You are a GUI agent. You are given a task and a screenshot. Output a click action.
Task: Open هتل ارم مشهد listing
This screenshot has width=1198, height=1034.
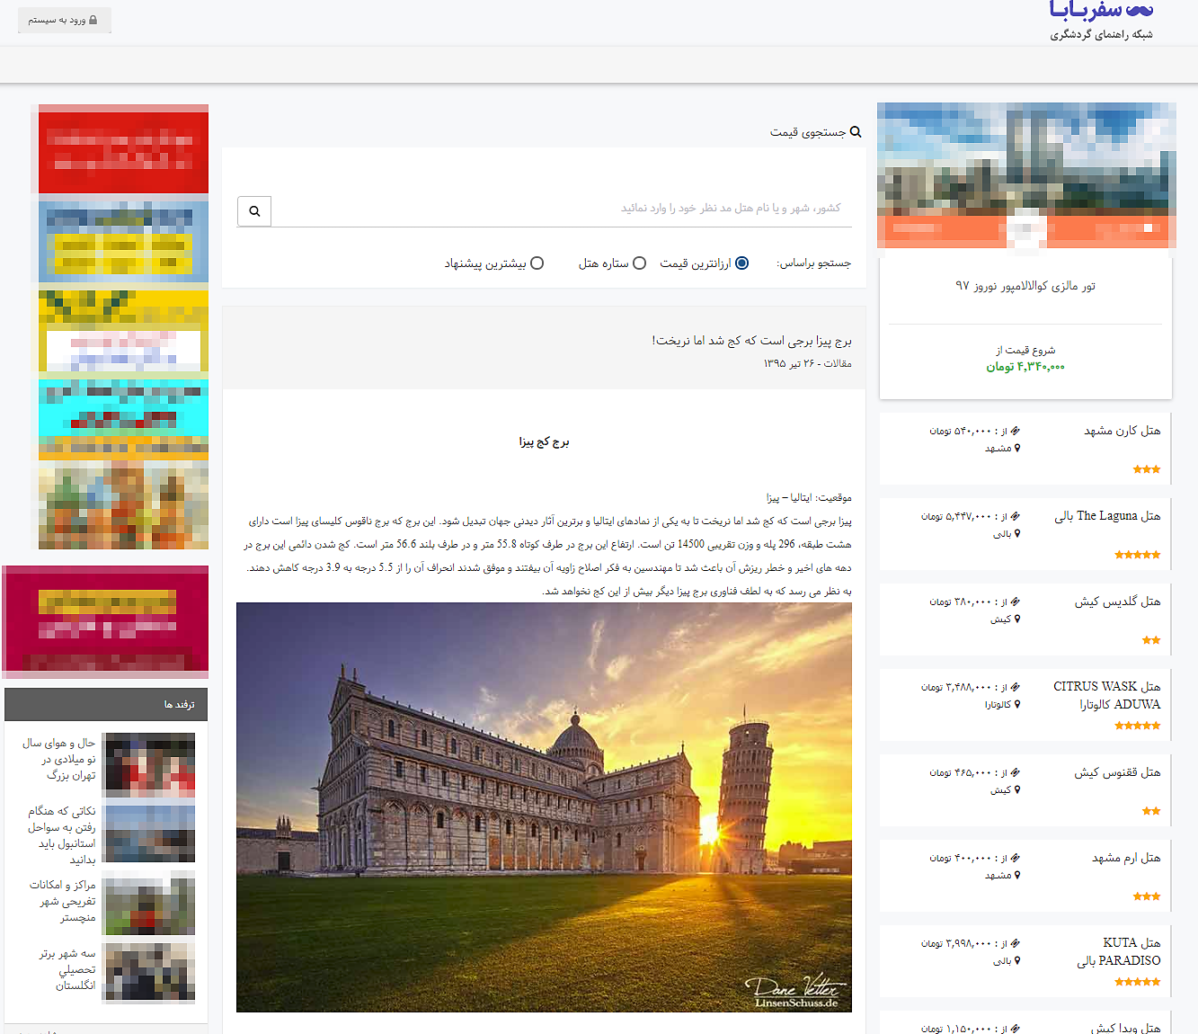[x=1125, y=858]
